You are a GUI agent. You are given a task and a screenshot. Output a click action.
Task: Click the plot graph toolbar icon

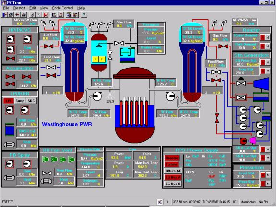[x=54, y=15]
